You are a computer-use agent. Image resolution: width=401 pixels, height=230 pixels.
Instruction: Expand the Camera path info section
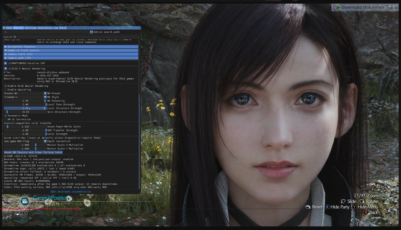tap(71, 58)
